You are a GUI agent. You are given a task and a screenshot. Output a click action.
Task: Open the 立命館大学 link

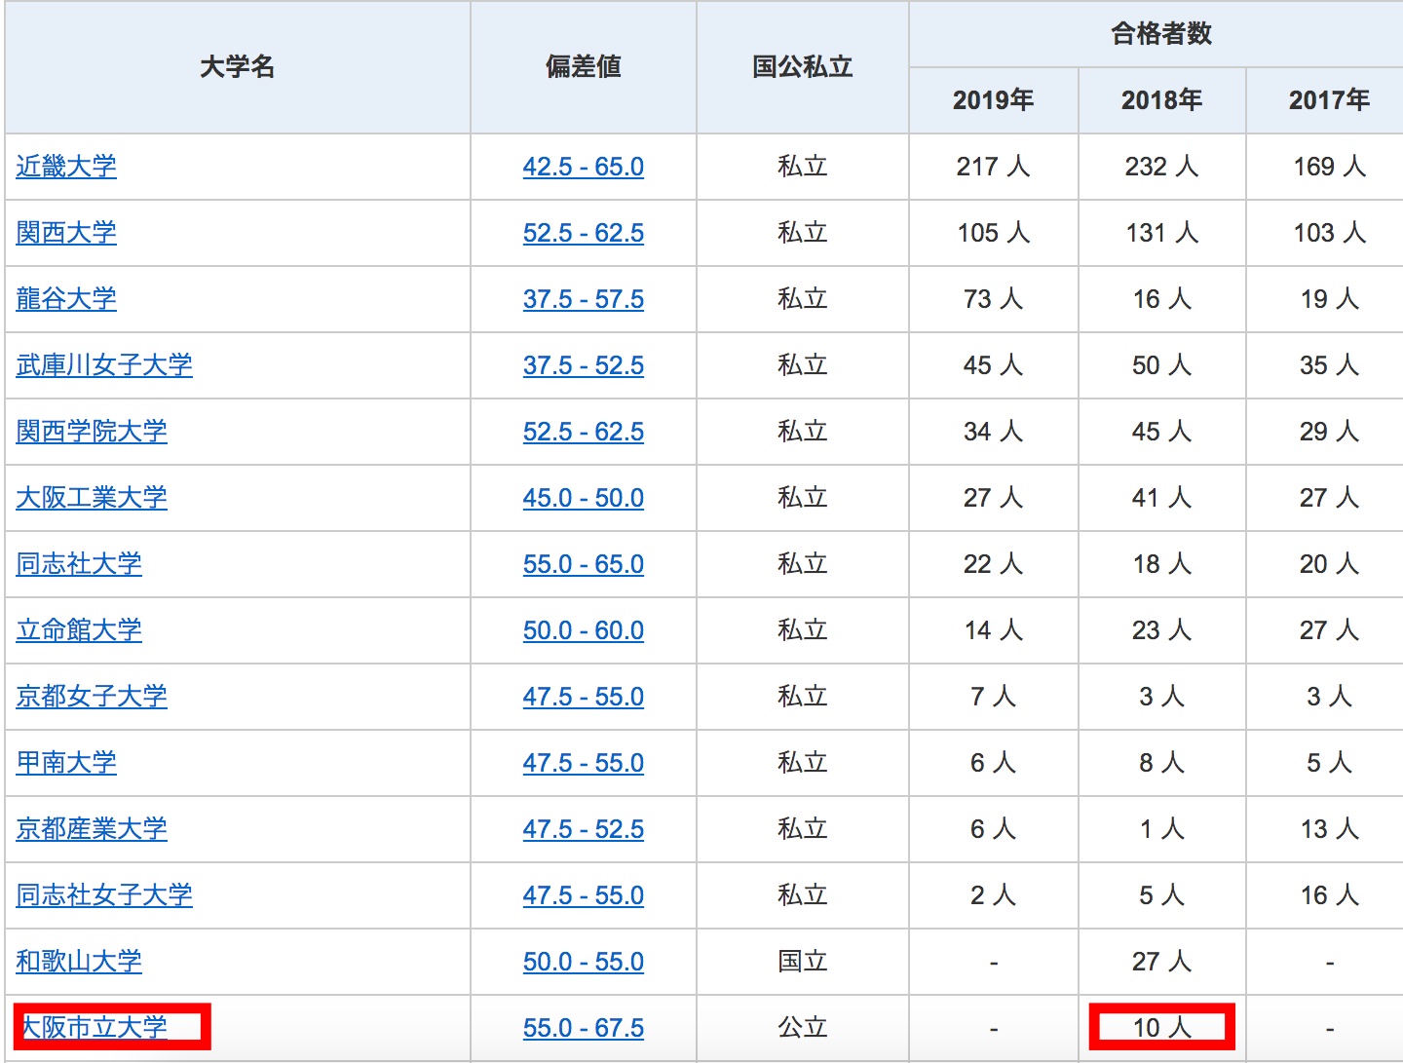(79, 630)
